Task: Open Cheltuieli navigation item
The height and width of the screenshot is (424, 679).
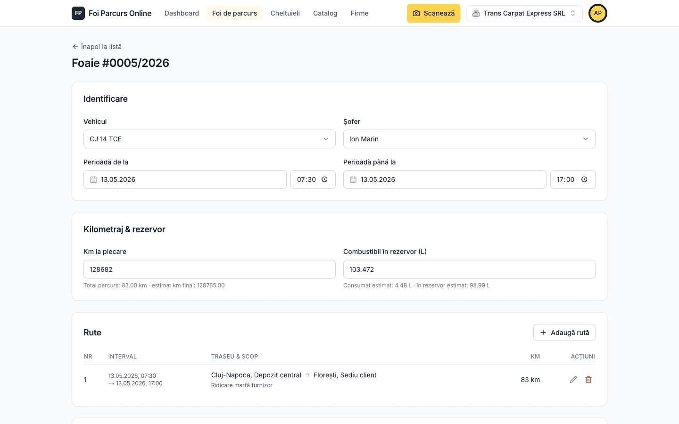Action: 285,13
